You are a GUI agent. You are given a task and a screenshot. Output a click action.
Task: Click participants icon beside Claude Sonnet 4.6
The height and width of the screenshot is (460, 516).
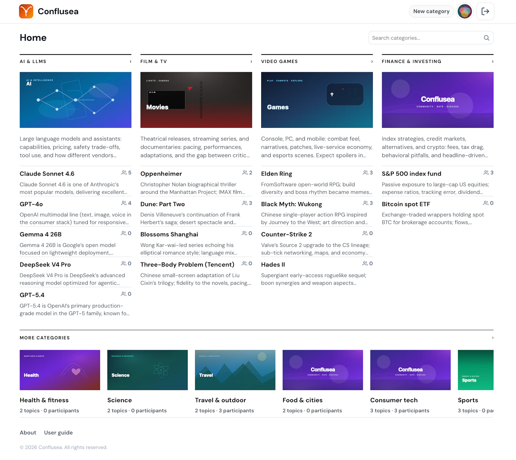click(x=124, y=173)
